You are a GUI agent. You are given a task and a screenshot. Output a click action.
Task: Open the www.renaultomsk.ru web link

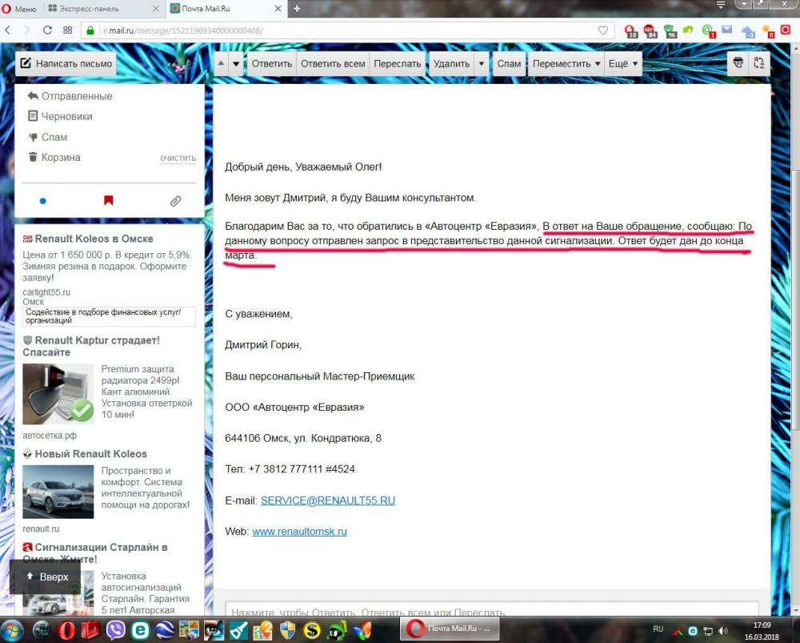[299, 531]
